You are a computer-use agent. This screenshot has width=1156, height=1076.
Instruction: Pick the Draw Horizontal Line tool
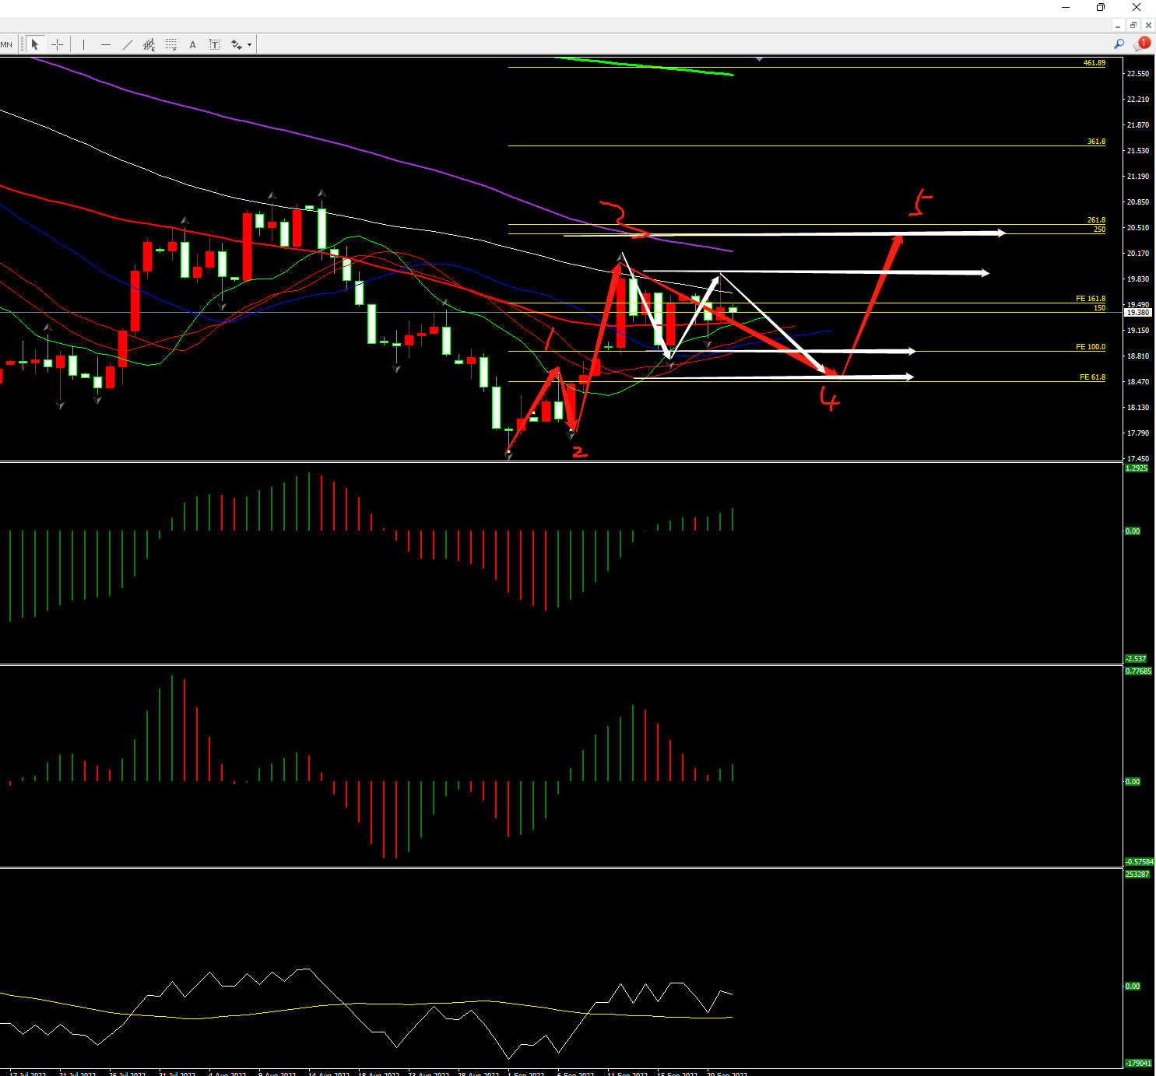tap(106, 44)
